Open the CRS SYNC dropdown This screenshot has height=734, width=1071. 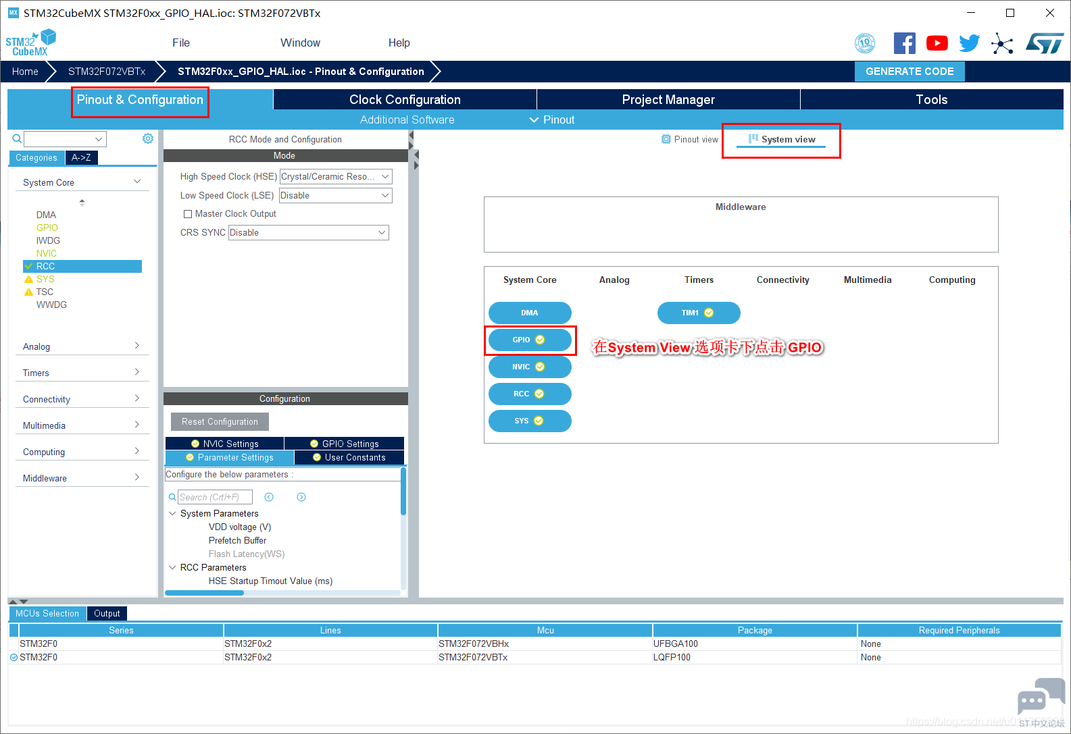pyautogui.click(x=309, y=233)
